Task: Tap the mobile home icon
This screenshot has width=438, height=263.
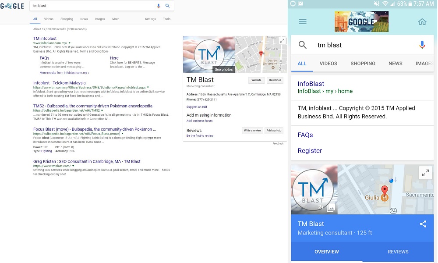Action: point(422,22)
